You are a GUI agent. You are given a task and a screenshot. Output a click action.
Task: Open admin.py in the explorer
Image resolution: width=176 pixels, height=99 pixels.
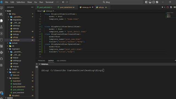(x=16, y=26)
